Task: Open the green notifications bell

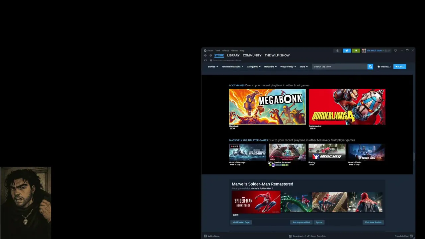Action: pos(356,50)
